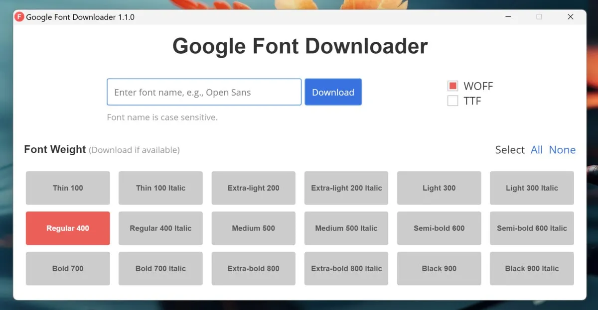Select the Extra-light 200 weight

coord(254,188)
